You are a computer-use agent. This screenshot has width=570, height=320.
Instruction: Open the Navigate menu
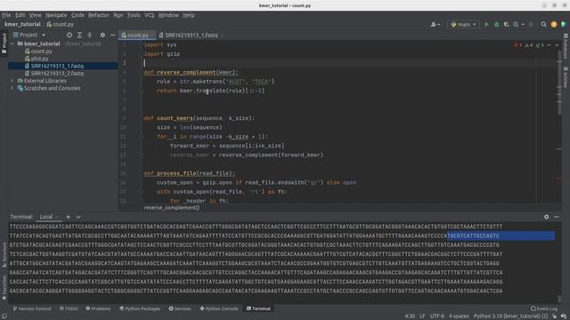tap(56, 15)
